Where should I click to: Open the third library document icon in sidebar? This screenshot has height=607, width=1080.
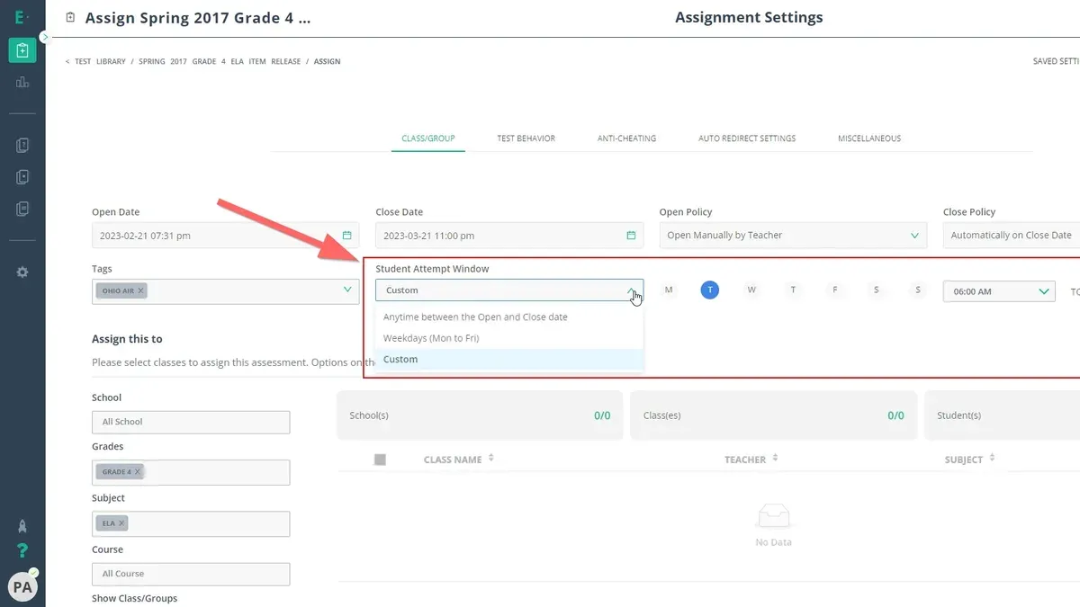tap(22, 209)
